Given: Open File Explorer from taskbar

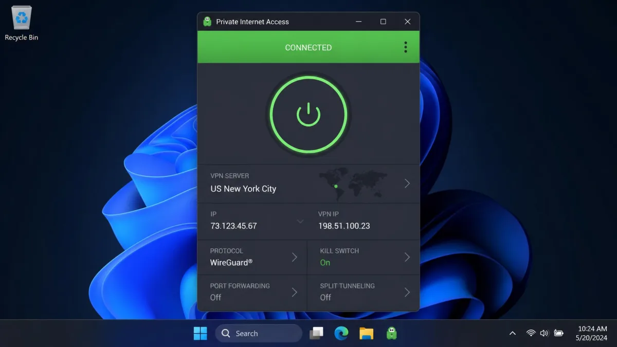Looking at the screenshot, I should pyautogui.click(x=366, y=333).
